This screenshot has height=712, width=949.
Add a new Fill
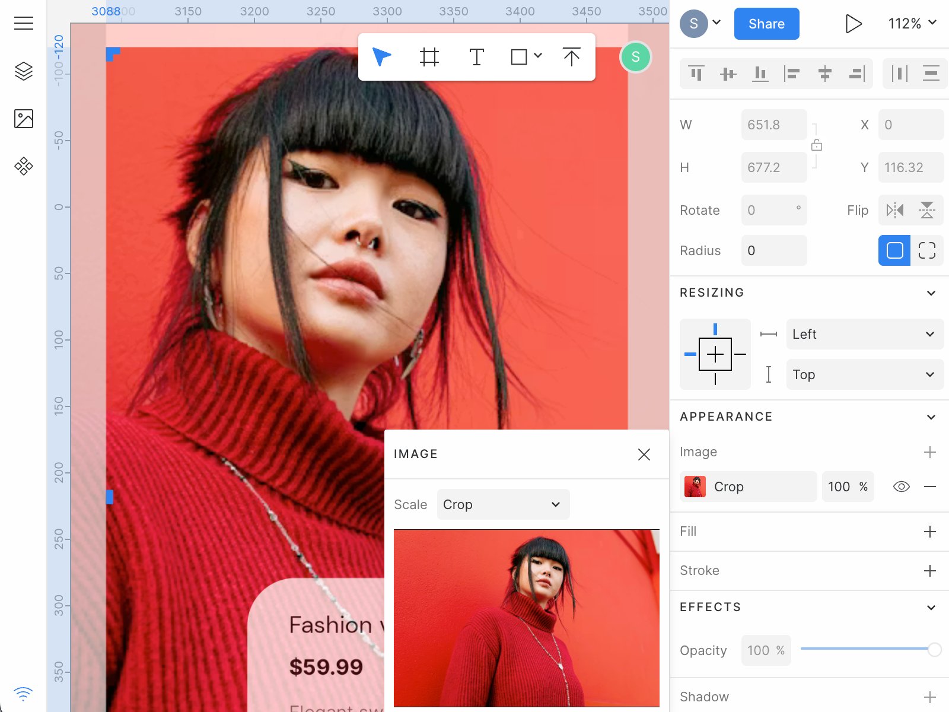929,532
